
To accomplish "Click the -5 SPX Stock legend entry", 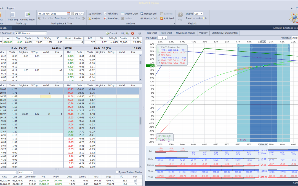I will tap(164, 55).
